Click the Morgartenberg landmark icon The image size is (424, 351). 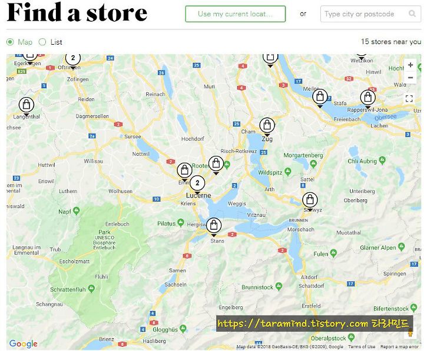(313, 164)
